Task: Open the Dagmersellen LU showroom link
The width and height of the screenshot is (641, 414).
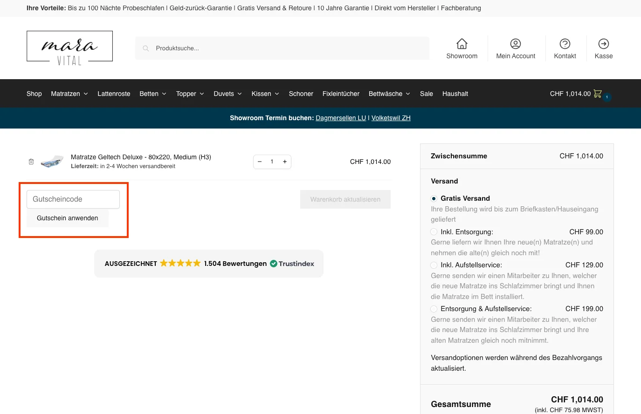Action: (x=341, y=118)
